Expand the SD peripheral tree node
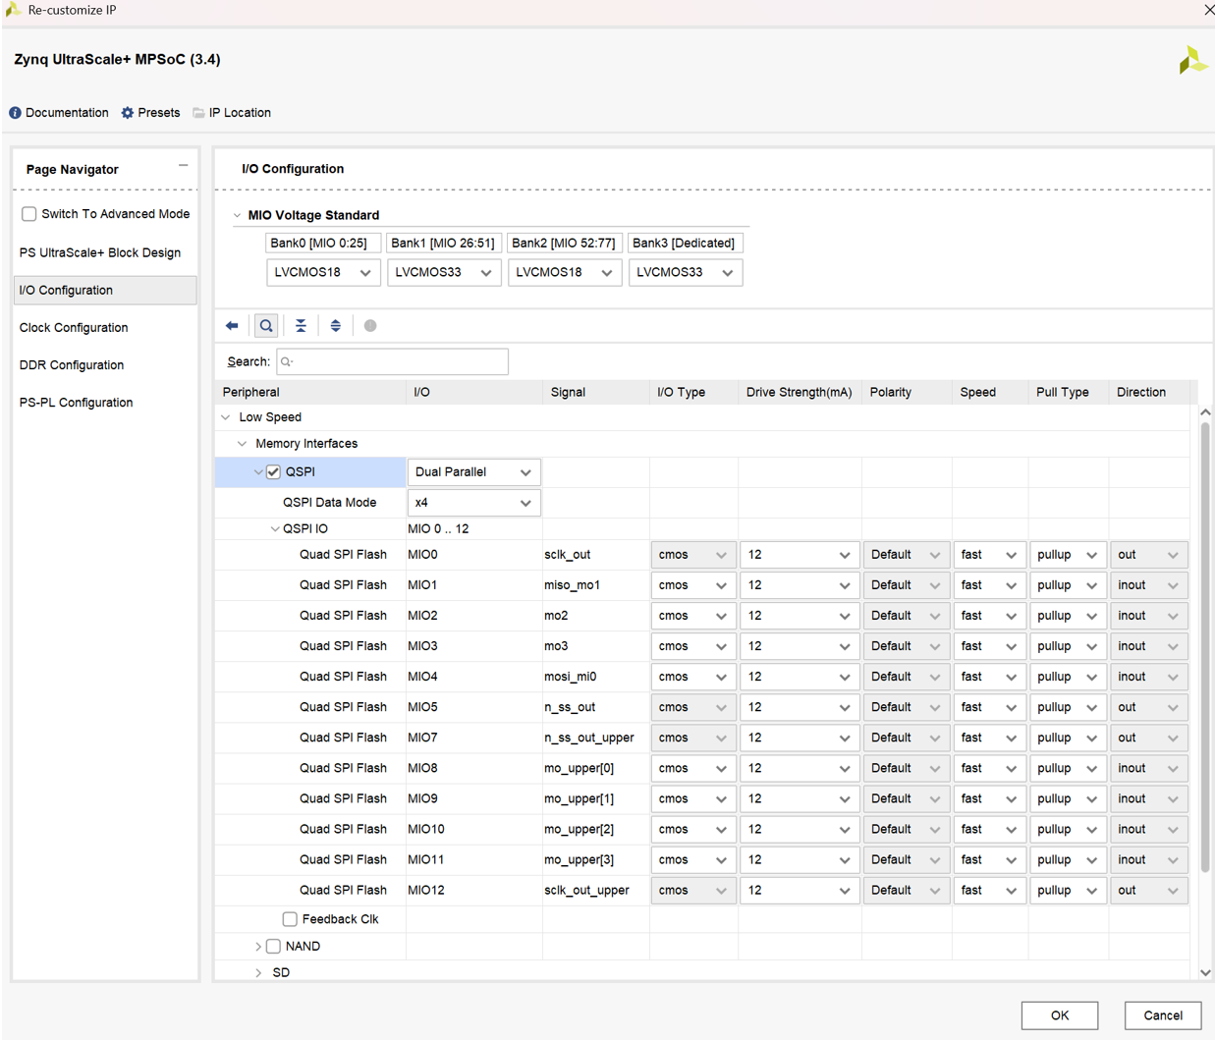Viewport: 1215px width, 1040px height. 258,973
